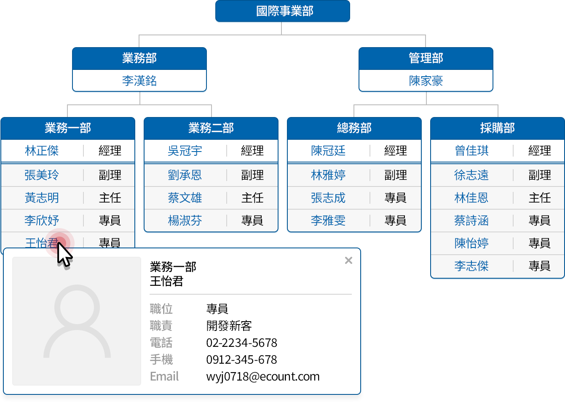Screen dimensions: 565x402
Task: Select the 國際事業部 root node
Action: tap(282, 11)
